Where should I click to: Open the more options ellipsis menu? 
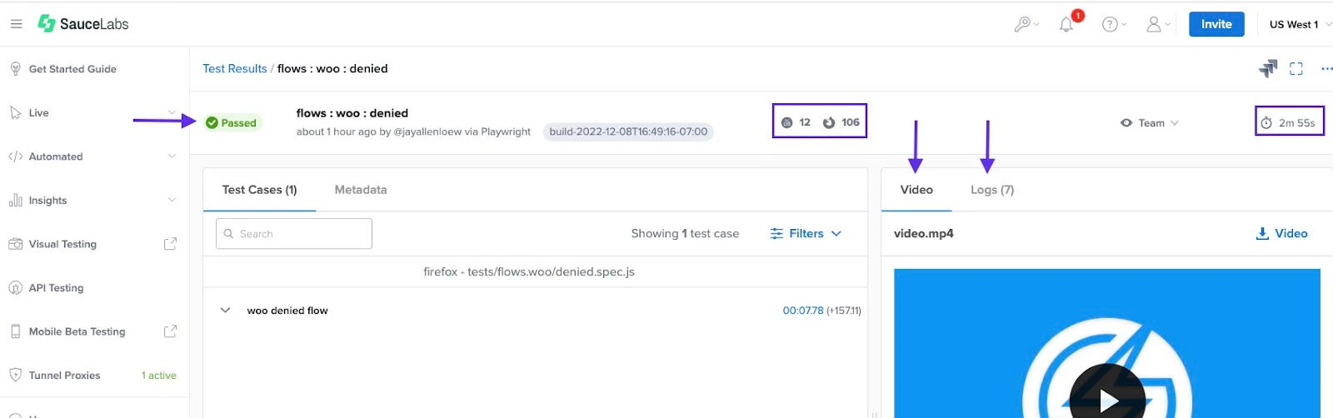pyautogui.click(x=1326, y=69)
